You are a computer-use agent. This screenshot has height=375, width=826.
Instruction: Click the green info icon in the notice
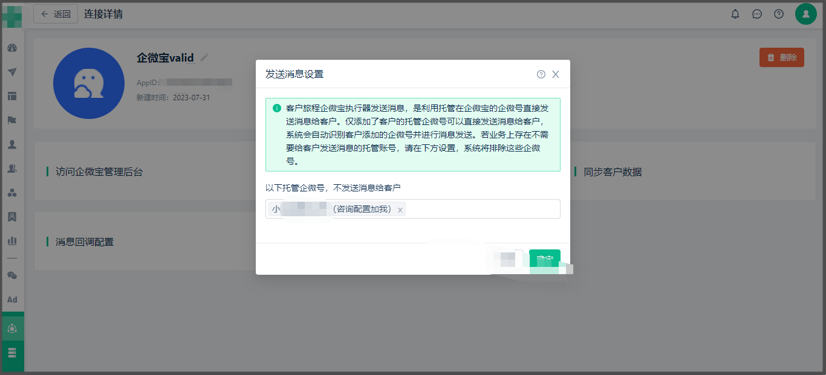click(x=277, y=108)
